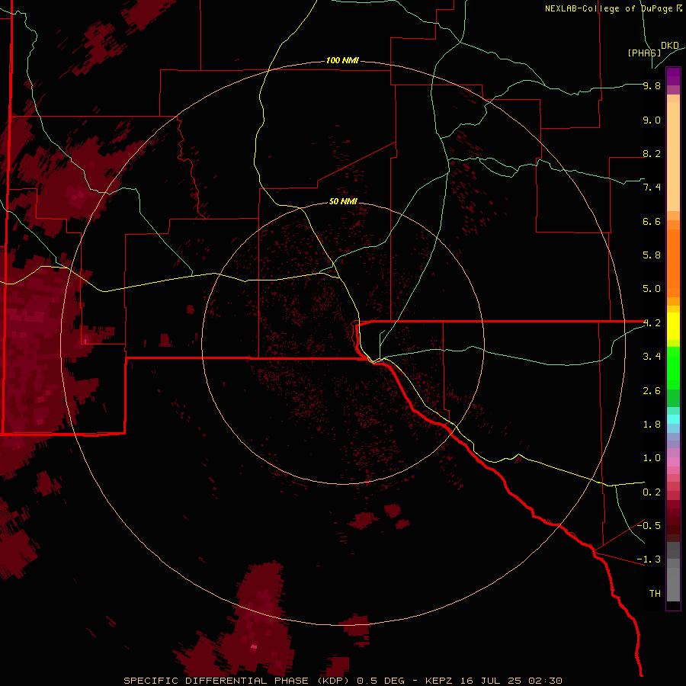Click the Specific Differential Phase (KDP) title text
The width and height of the screenshot is (686, 686).
(x=236, y=681)
